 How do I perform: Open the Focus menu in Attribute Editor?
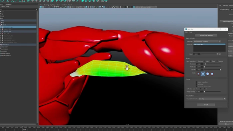tap(231, 5)
